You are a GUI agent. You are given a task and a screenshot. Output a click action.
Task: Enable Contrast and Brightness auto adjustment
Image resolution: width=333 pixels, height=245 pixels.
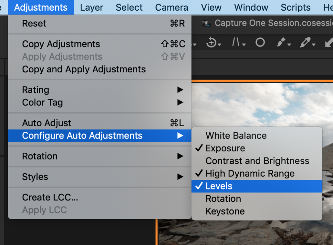coord(257,161)
